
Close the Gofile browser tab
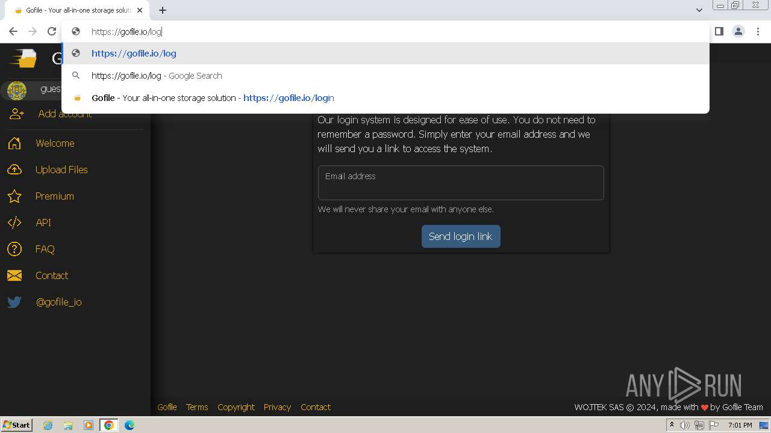[140, 10]
